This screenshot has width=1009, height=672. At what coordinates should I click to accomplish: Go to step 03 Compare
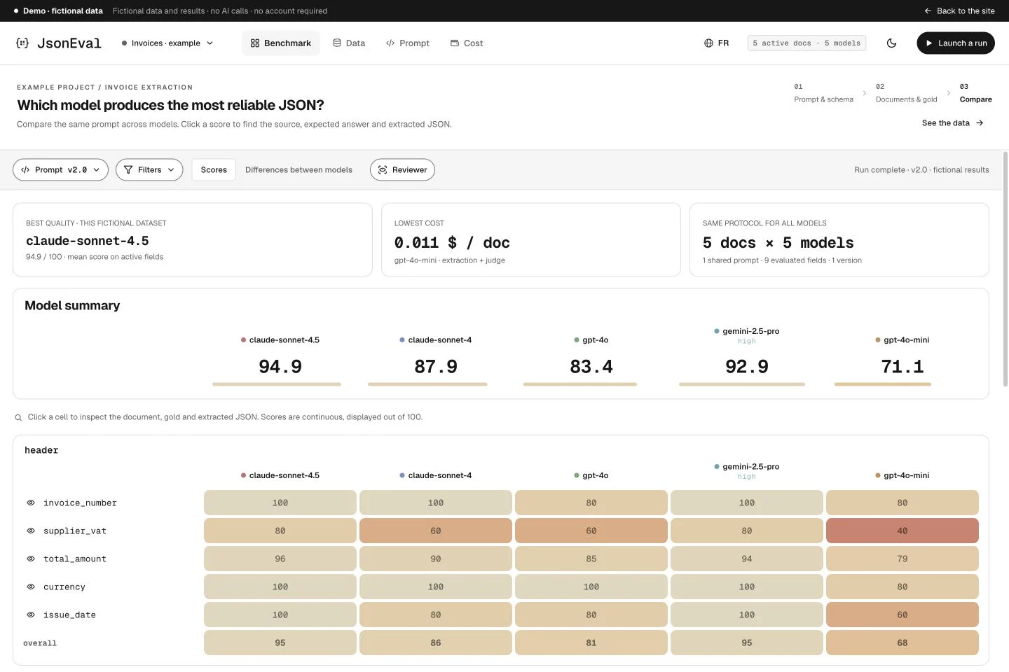point(975,93)
